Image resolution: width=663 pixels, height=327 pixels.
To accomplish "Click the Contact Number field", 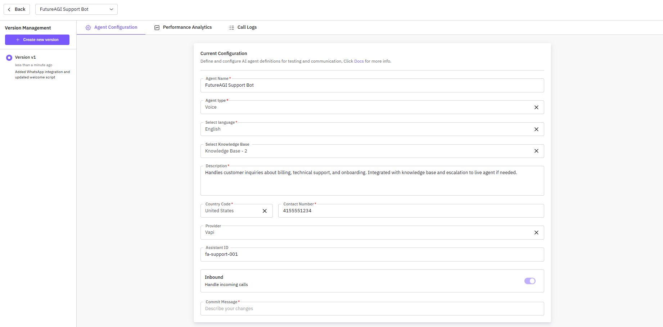I will coord(411,211).
